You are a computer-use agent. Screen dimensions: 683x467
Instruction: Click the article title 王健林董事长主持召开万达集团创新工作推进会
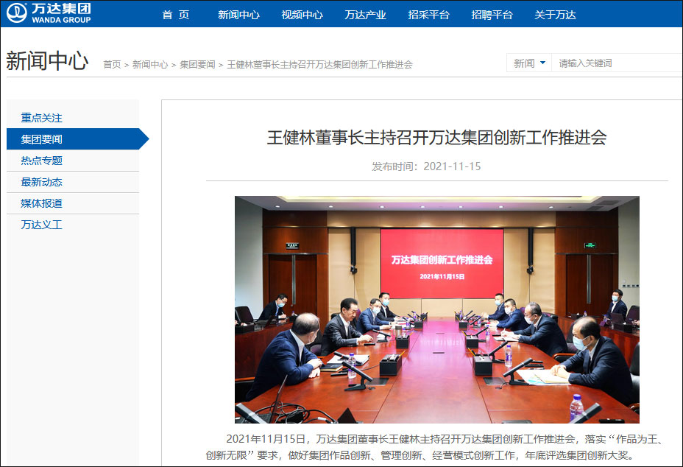coord(436,137)
